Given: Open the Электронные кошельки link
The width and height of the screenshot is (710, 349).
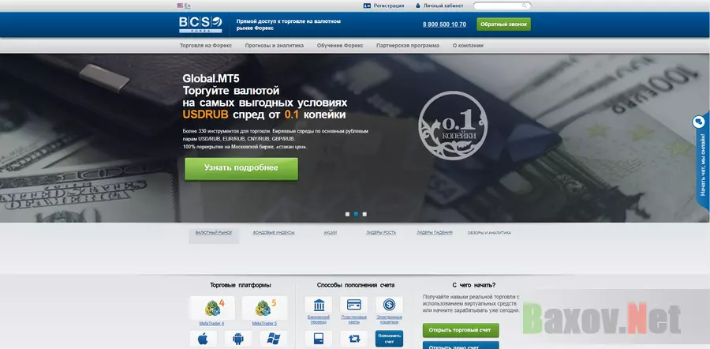Looking at the screenshot, I should (389, 319).
